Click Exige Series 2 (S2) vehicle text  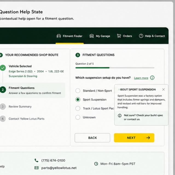(x=21, y=71)
